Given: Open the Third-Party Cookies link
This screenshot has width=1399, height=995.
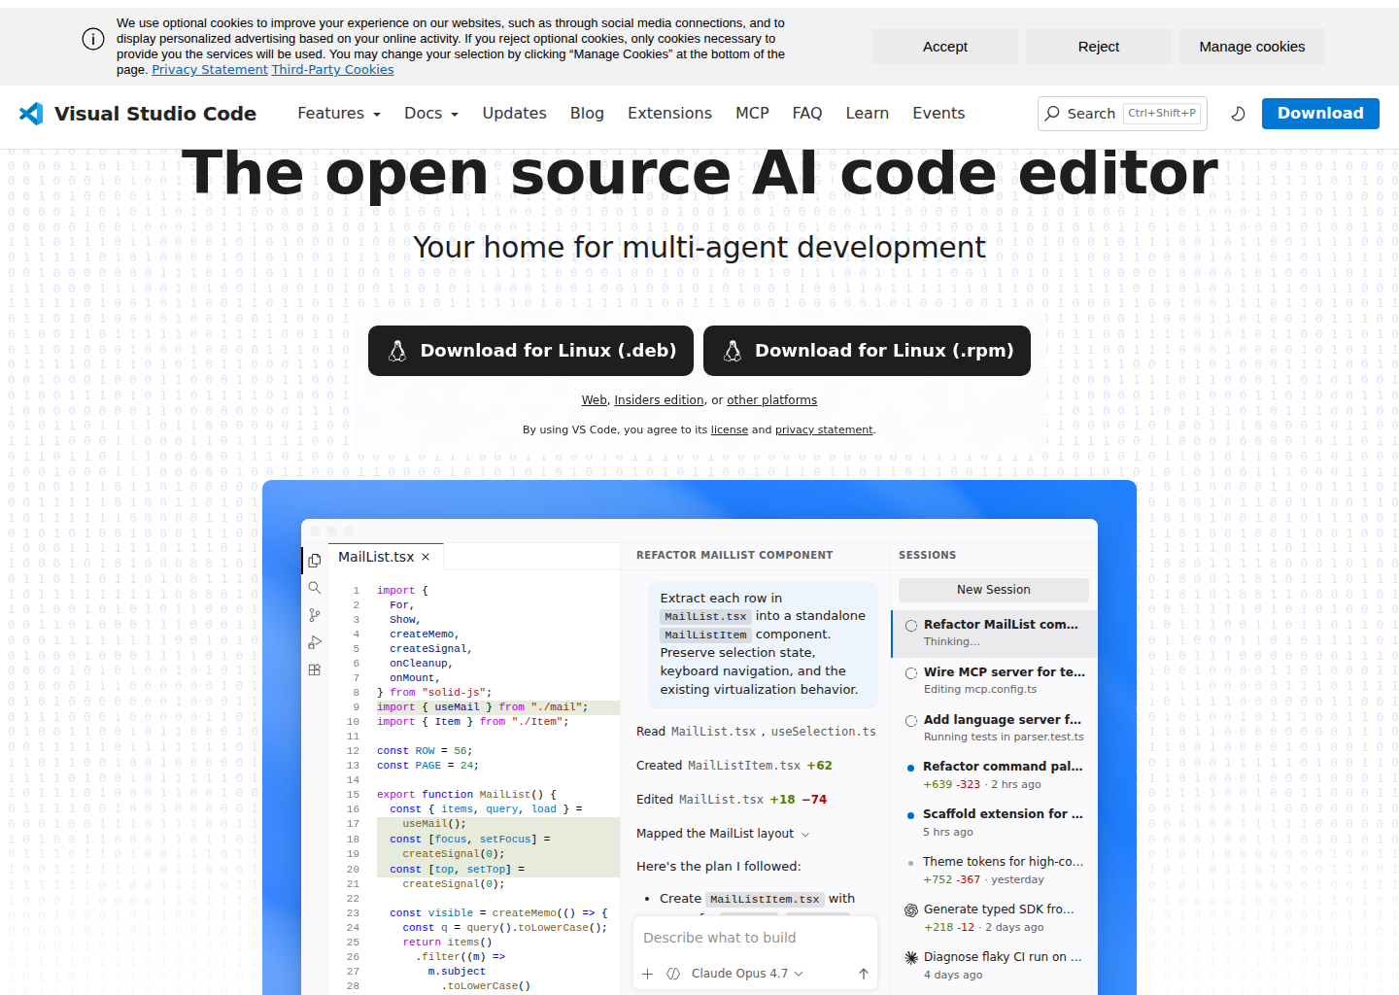Looking at the screenshot, I should pyautogui.click(x=333, y=70).
